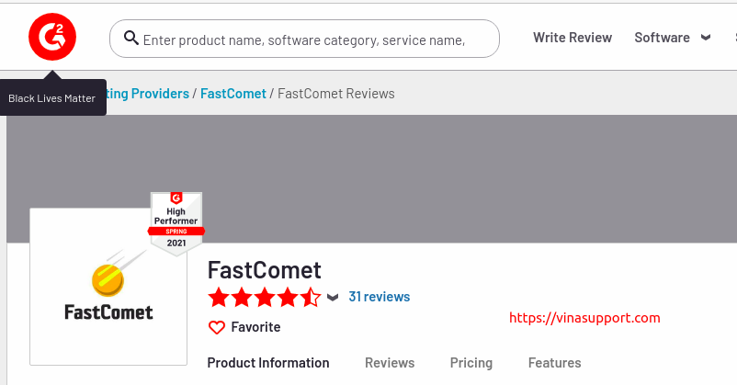Click the G2 logo icon

52,37
